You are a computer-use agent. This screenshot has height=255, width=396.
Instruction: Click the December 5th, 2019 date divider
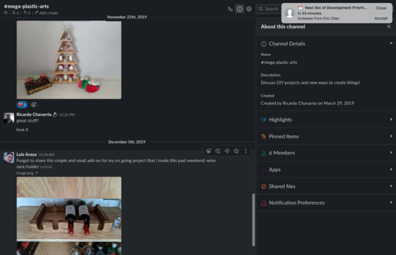(127, 142)
